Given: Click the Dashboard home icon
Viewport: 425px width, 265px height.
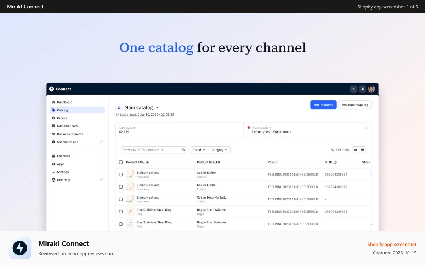Looking at the screenshot, I should pos(53,102).
